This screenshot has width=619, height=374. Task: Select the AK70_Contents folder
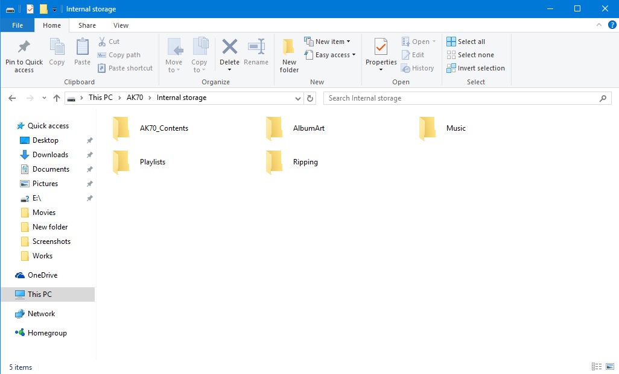[x=151, y=128]
